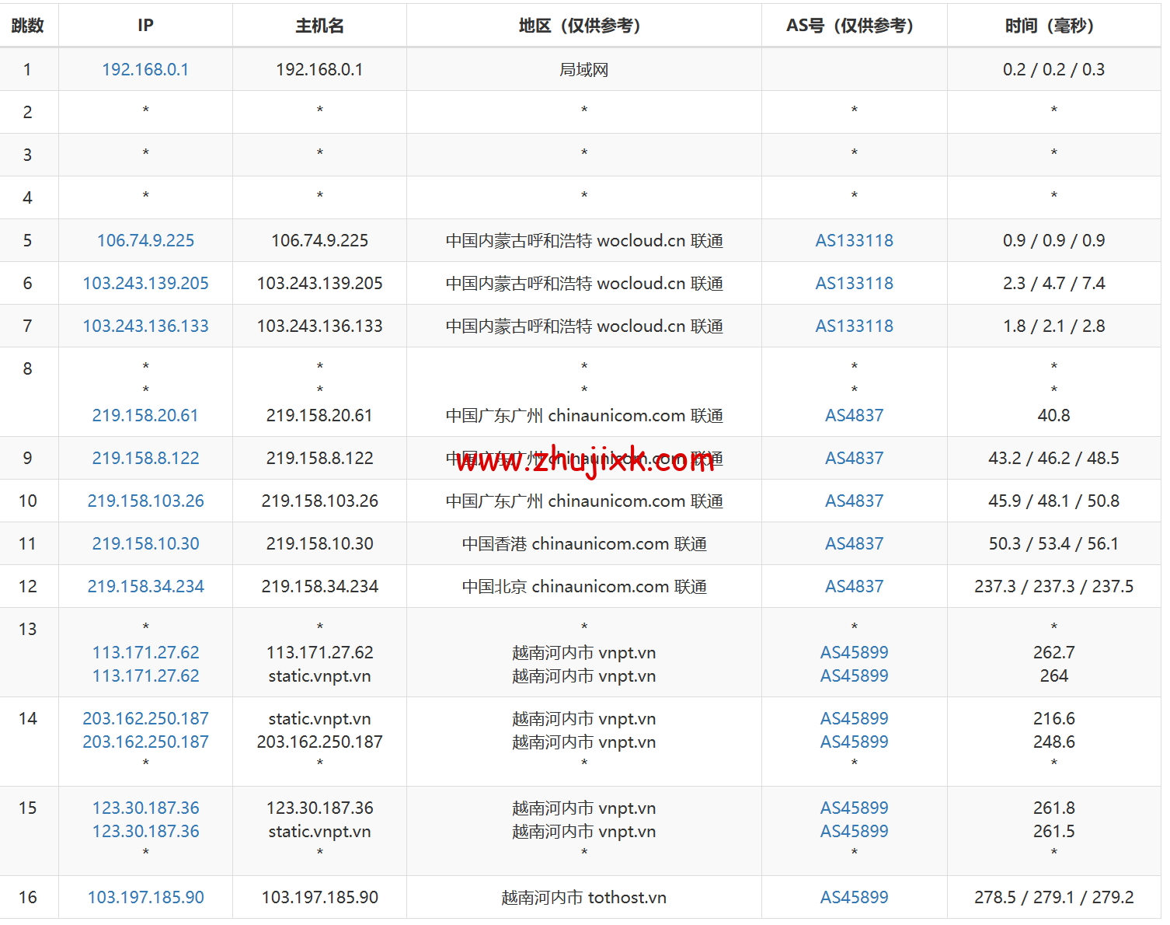This screenshot has width=1170, height=925.
Task: Select the 113.171.27.62 link on hop 13
Action: pyautogui.click(x=145, y=652)
